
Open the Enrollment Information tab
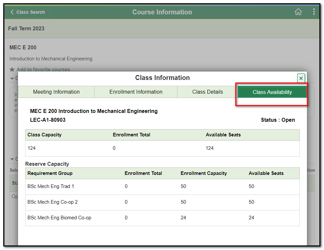click(x=136, y=92)
